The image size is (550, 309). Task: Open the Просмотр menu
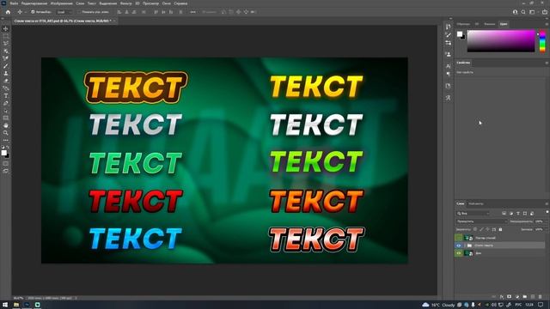click(150, 3)
